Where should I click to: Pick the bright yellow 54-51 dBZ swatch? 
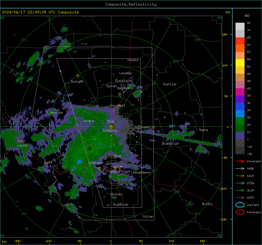click(240, 63)
